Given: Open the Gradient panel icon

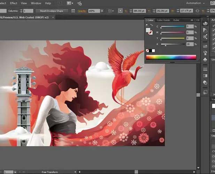Looking at the screenshot, I should tap(205, 76).
